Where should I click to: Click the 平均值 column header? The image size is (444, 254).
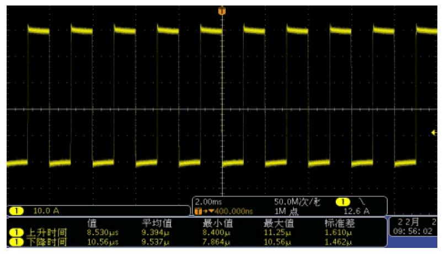click(157, 223)
